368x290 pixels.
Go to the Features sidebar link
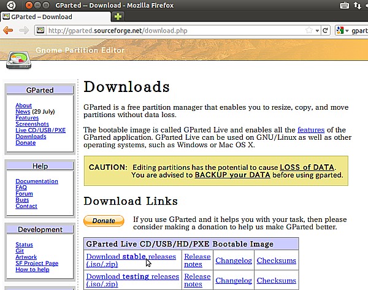click(x=27, y=118)
